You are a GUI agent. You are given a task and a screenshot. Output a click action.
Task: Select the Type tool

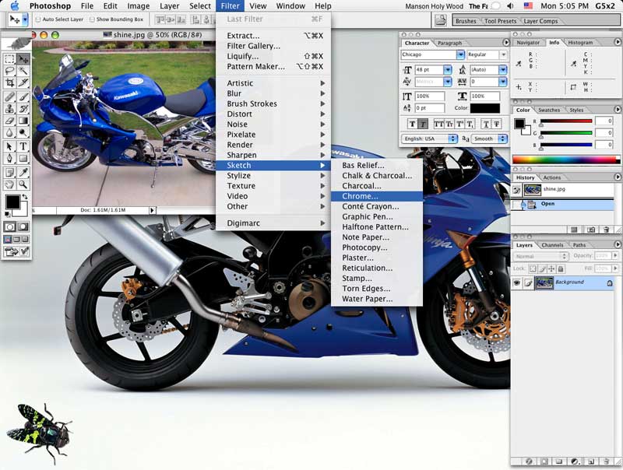23,146
